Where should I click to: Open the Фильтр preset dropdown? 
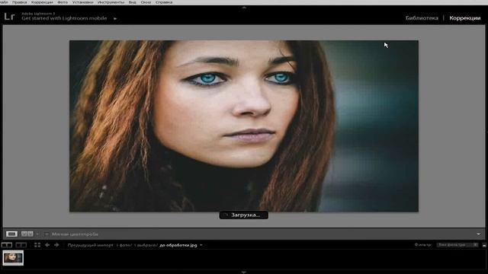click(x=457, y=245)
